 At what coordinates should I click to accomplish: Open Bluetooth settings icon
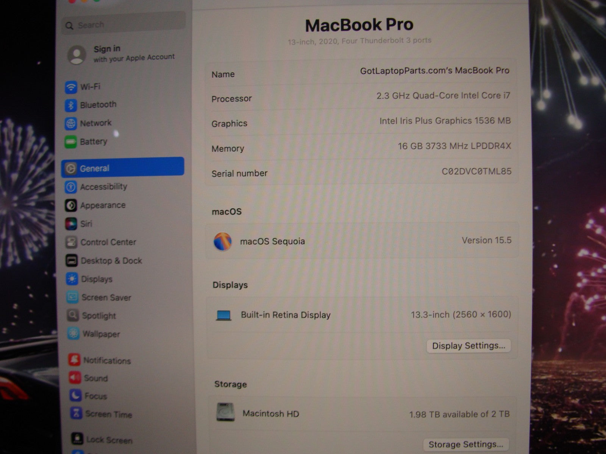71,105
